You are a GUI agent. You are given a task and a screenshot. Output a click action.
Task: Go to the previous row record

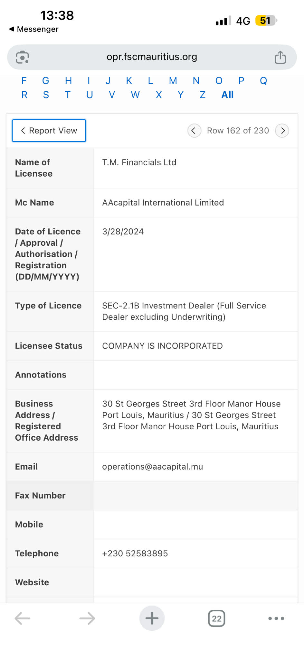(194, 131)
